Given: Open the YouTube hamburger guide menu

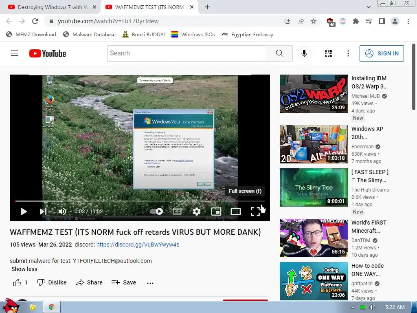Looking at the screenshot, I should (x=15, y=53).
